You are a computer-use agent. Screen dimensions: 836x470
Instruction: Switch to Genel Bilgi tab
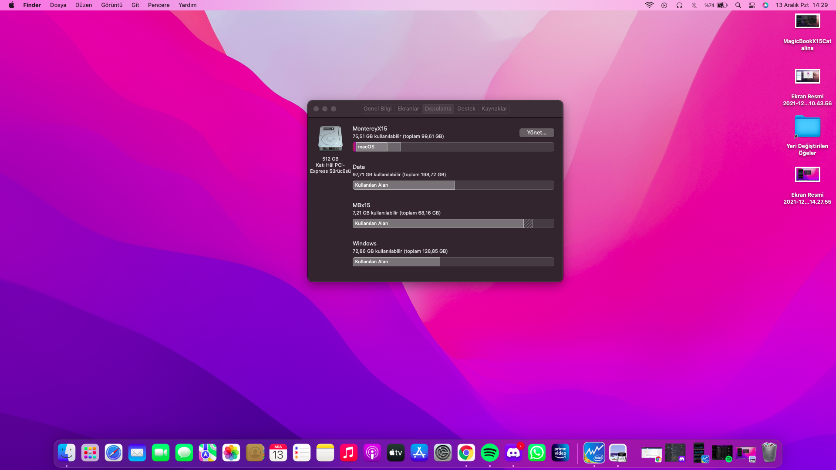[x=378, y=109]
